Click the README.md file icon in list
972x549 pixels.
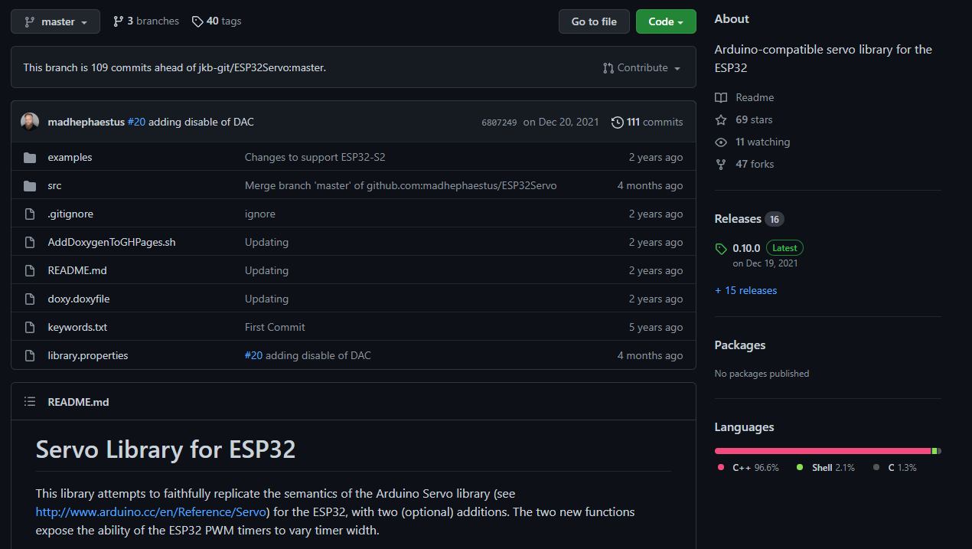point(30,271)
